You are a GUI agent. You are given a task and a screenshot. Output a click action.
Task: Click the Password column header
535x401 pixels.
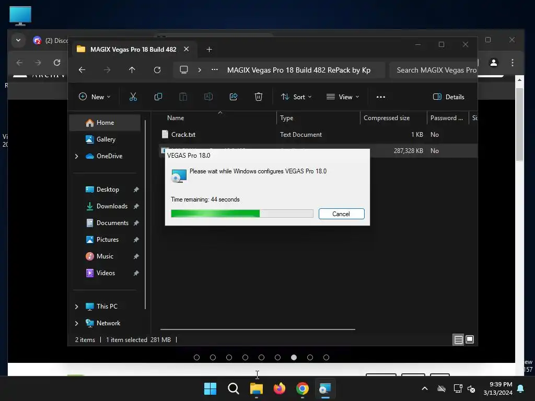point(447,118)
